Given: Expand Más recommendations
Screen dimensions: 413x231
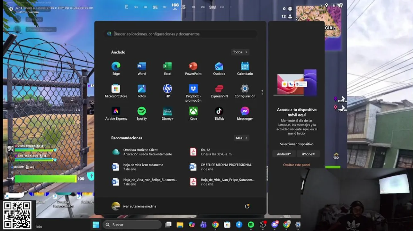Looking at the screenshot, I should pyautogui.click(x=242, y=138).
